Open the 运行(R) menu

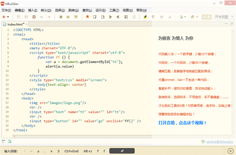100,10
